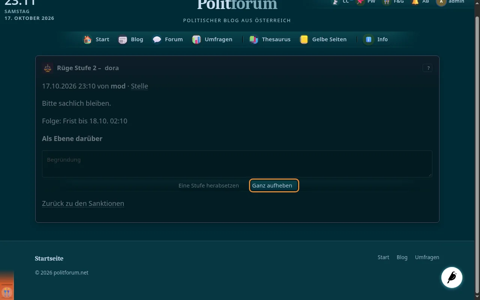Open the CC item in top bar
The image size is (480, 300).
click(340, 2)
